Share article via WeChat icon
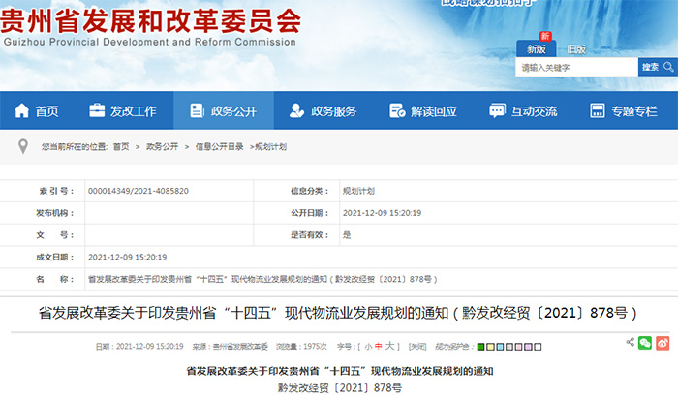 pyautogui.click(x=645, y=343)
